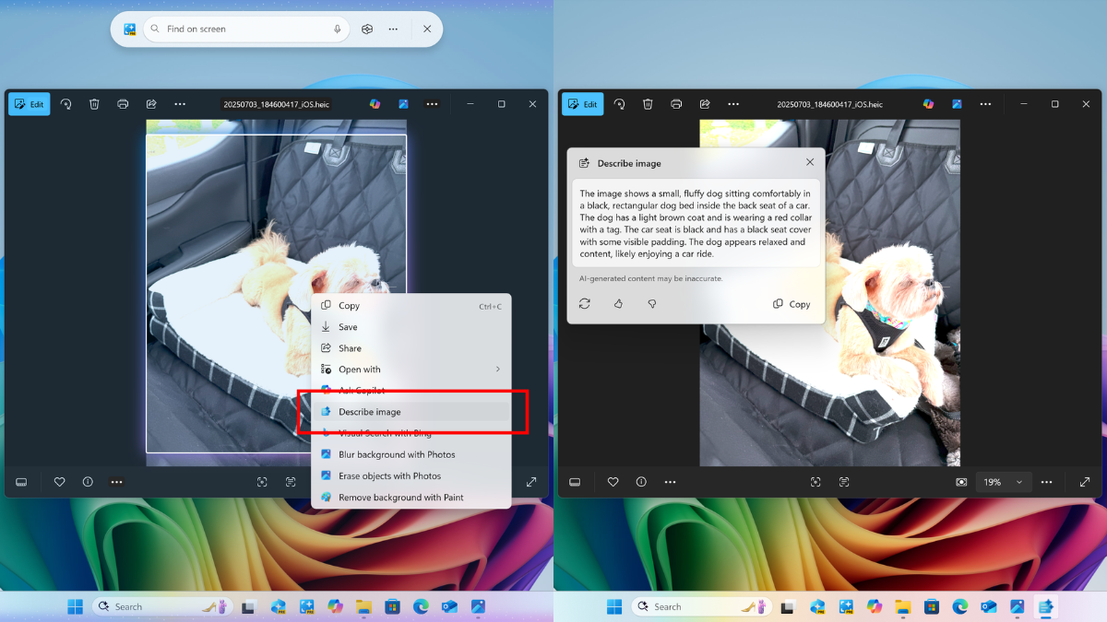
Task: Show file info in right Photos window
Action: (x=641, y=482)
